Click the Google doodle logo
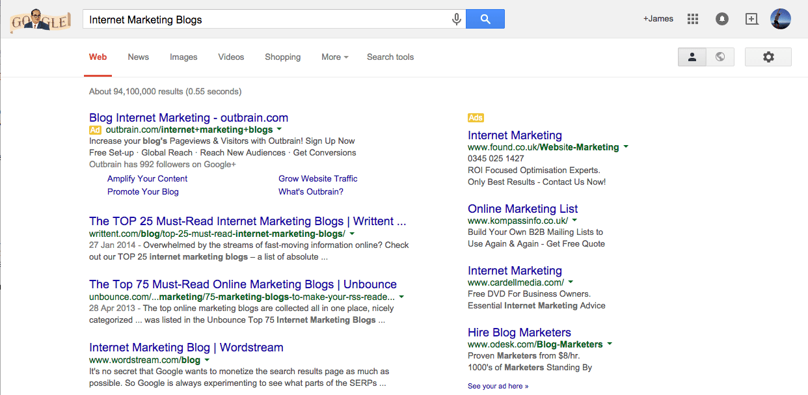 (40, 20)
